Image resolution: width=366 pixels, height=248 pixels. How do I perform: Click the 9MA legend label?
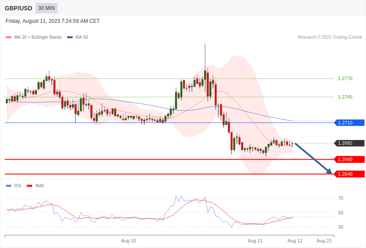pyautogui.click(x=40, y=186)
